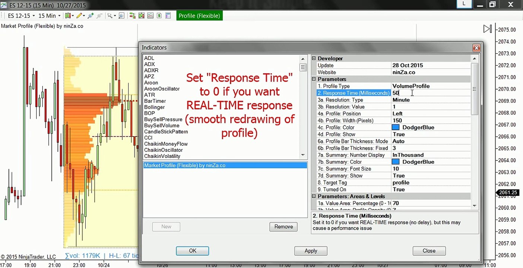Select Market Profile (Flexible) by ninZa.co in applied list

pos(225,165)
